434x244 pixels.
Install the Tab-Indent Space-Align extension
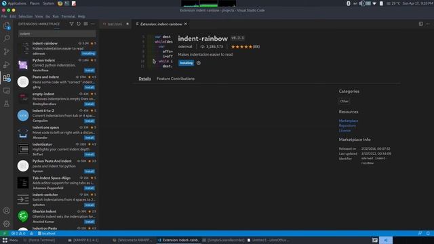pos(90,188)
